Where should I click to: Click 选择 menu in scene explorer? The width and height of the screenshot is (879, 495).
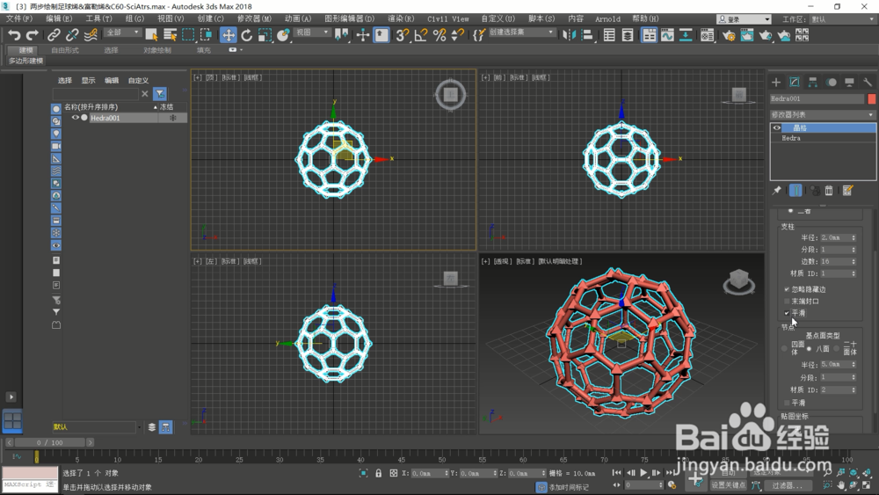(65, 80)
